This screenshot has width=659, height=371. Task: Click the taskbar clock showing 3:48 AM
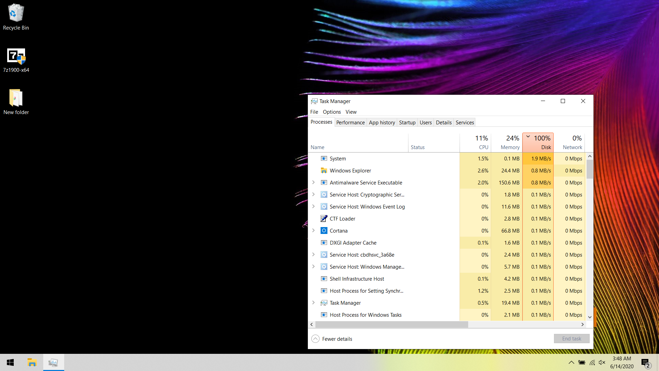tap(622, 362)
